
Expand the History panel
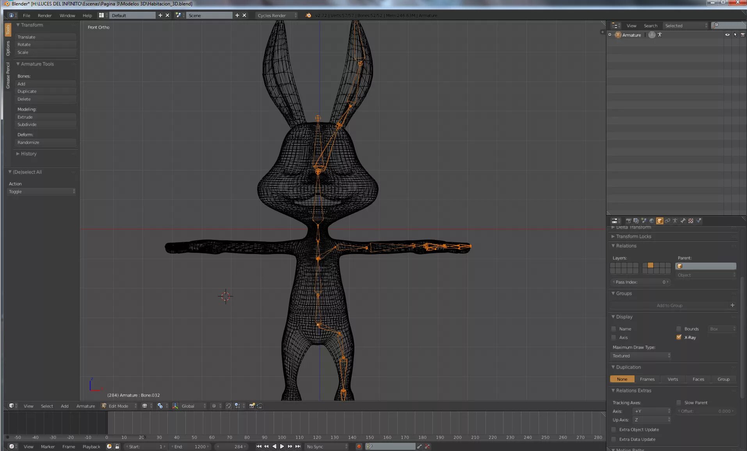point(28,154)
